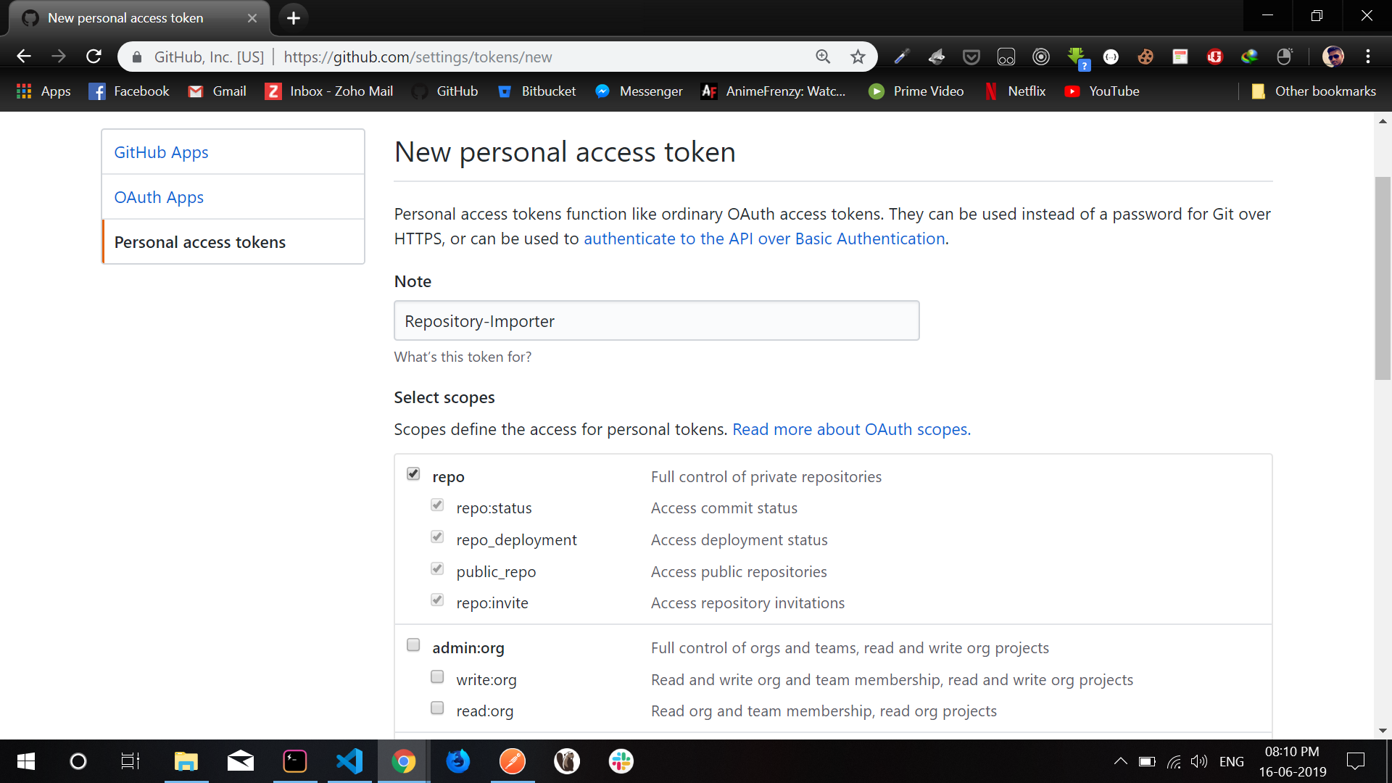Go to GitHub Apps settings
This screenshot has width=1392, height=783.
pyautogui.click(x=161, y=152)
